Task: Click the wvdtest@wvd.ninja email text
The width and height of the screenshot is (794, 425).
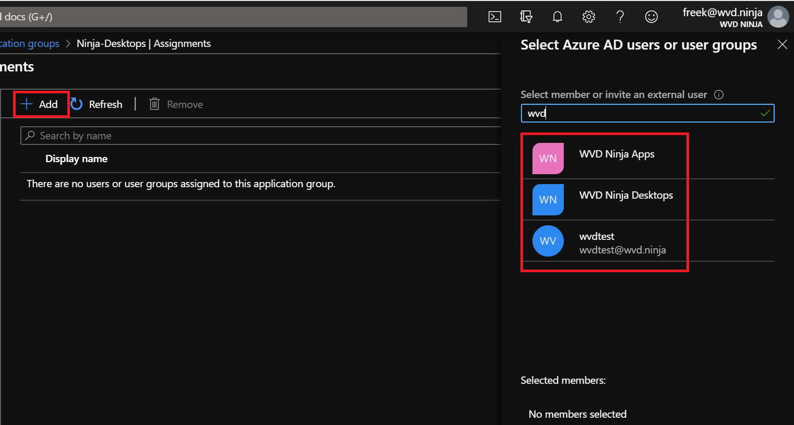Action: (622, 250)
